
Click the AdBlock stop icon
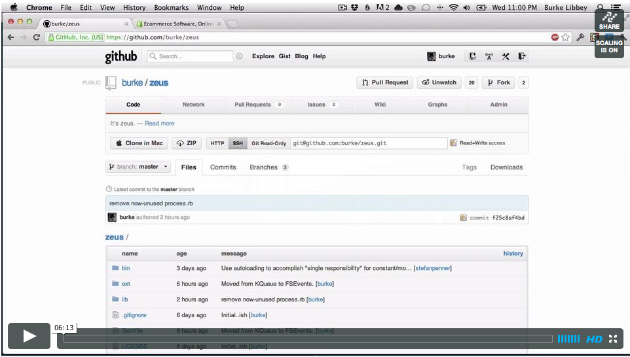pyautogui.click(x=555, y=37)
